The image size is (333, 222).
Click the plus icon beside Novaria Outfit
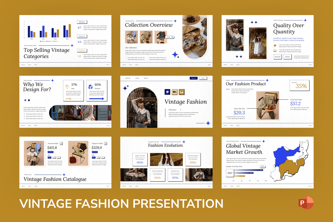pos(61,143)
